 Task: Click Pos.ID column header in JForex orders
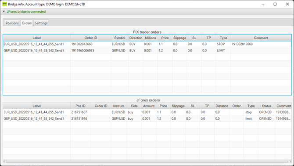(x=80, y=106)
